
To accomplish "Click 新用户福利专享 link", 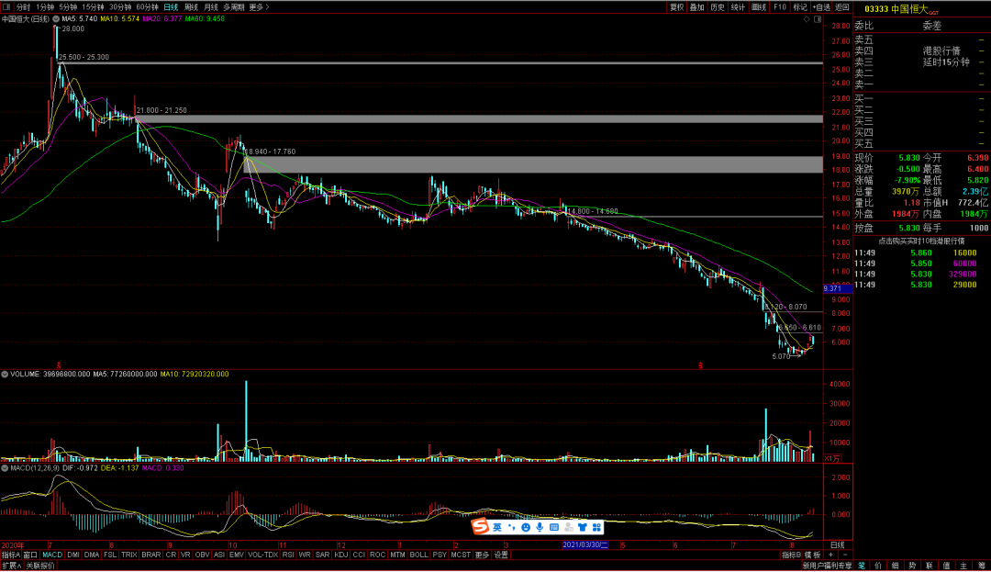I will pos(828,565).
